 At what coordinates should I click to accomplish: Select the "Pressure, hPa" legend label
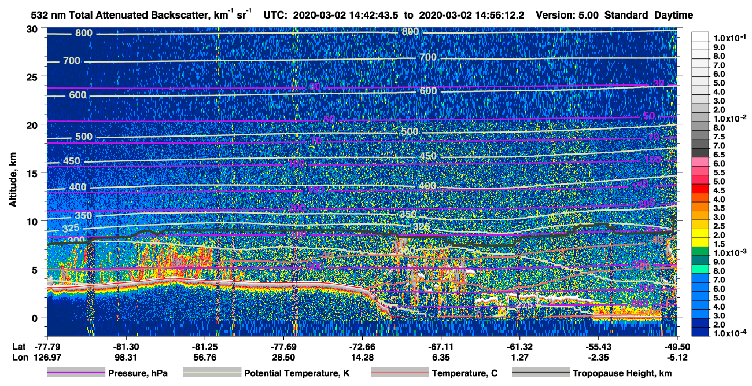138,373
